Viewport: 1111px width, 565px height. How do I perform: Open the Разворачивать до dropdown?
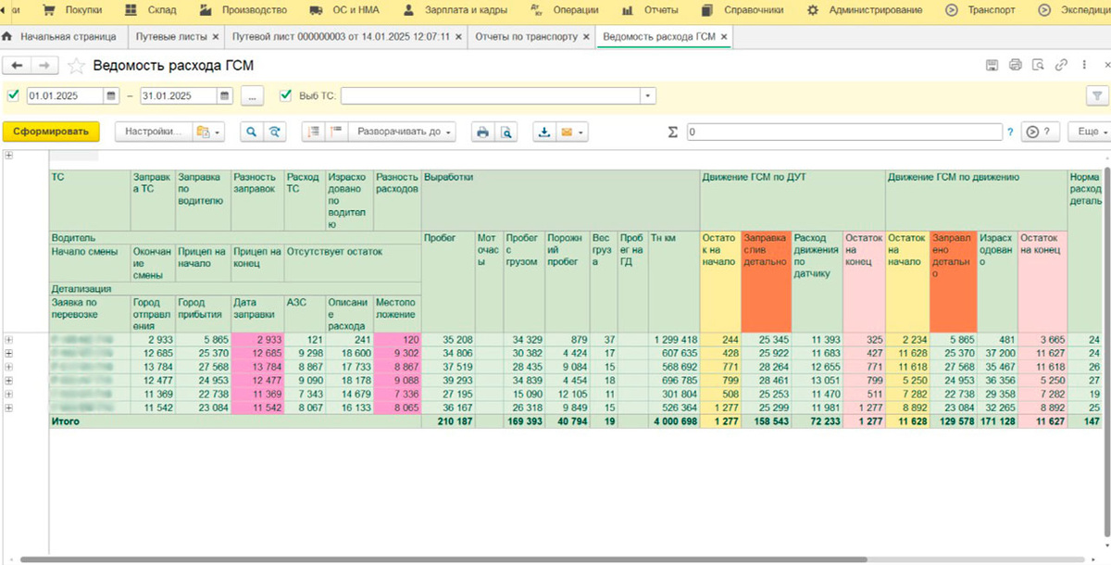tap(403, 132)
